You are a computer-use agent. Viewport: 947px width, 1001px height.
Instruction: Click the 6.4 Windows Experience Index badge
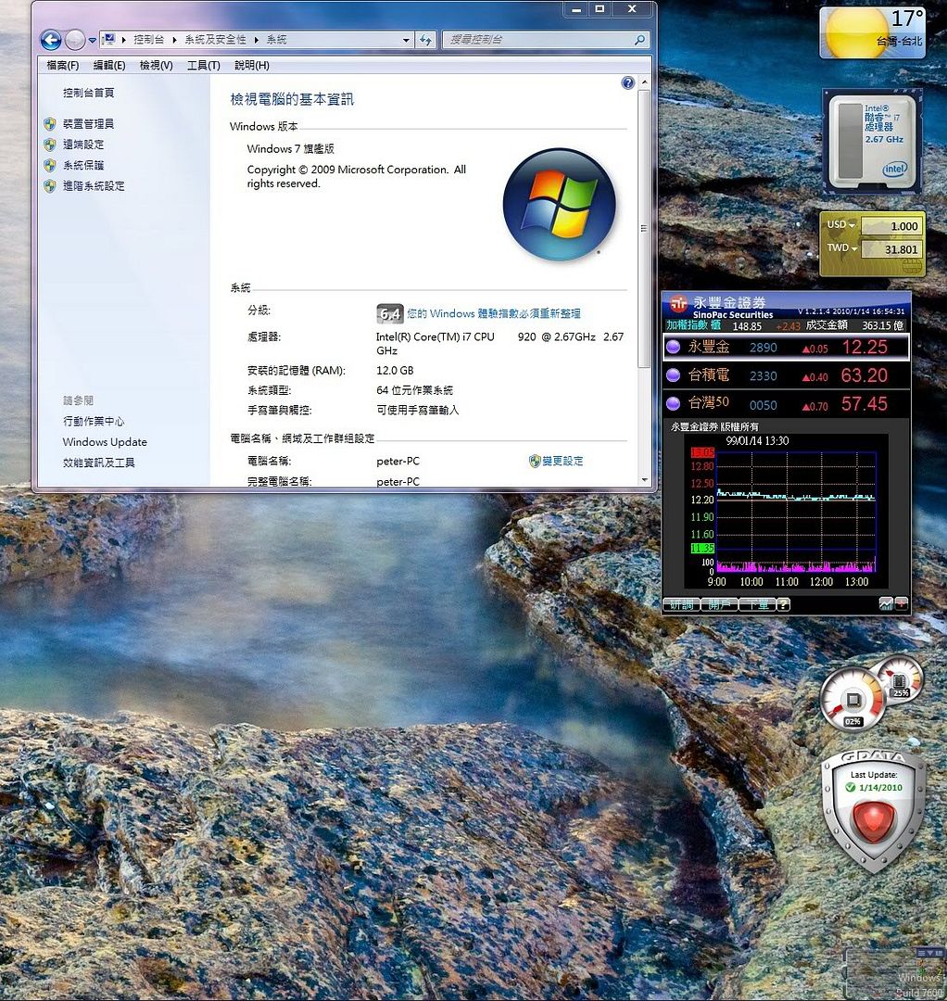[389, 313]
